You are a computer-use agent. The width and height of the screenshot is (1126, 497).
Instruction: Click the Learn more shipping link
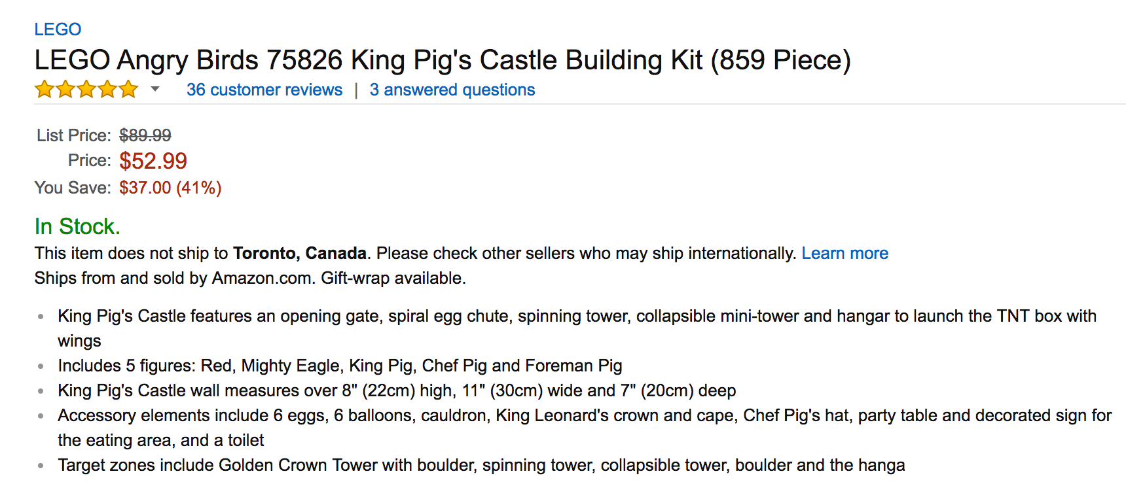click(x=844, y=253)
